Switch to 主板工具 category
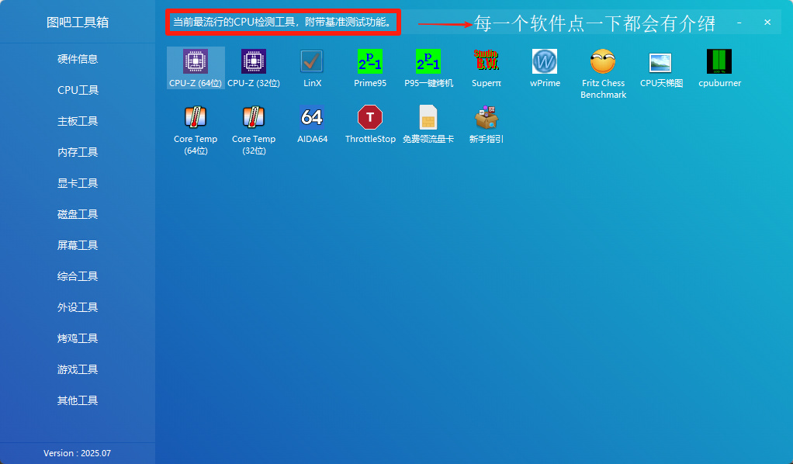Screen dimensions: 793x464 (x=78, y=121)
